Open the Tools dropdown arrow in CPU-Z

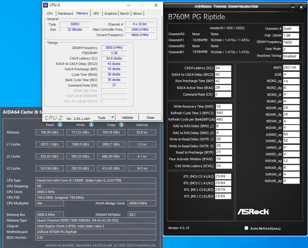click(x=112, y=118)
